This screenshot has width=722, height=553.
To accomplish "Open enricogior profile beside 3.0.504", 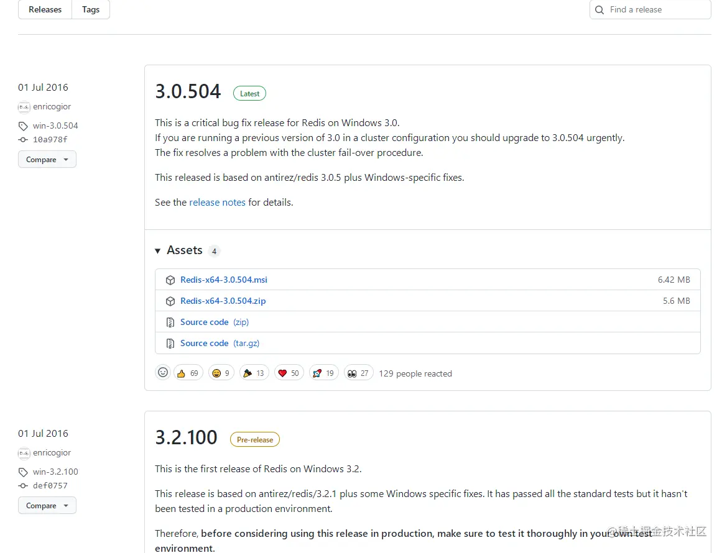I will click(52, 106).
